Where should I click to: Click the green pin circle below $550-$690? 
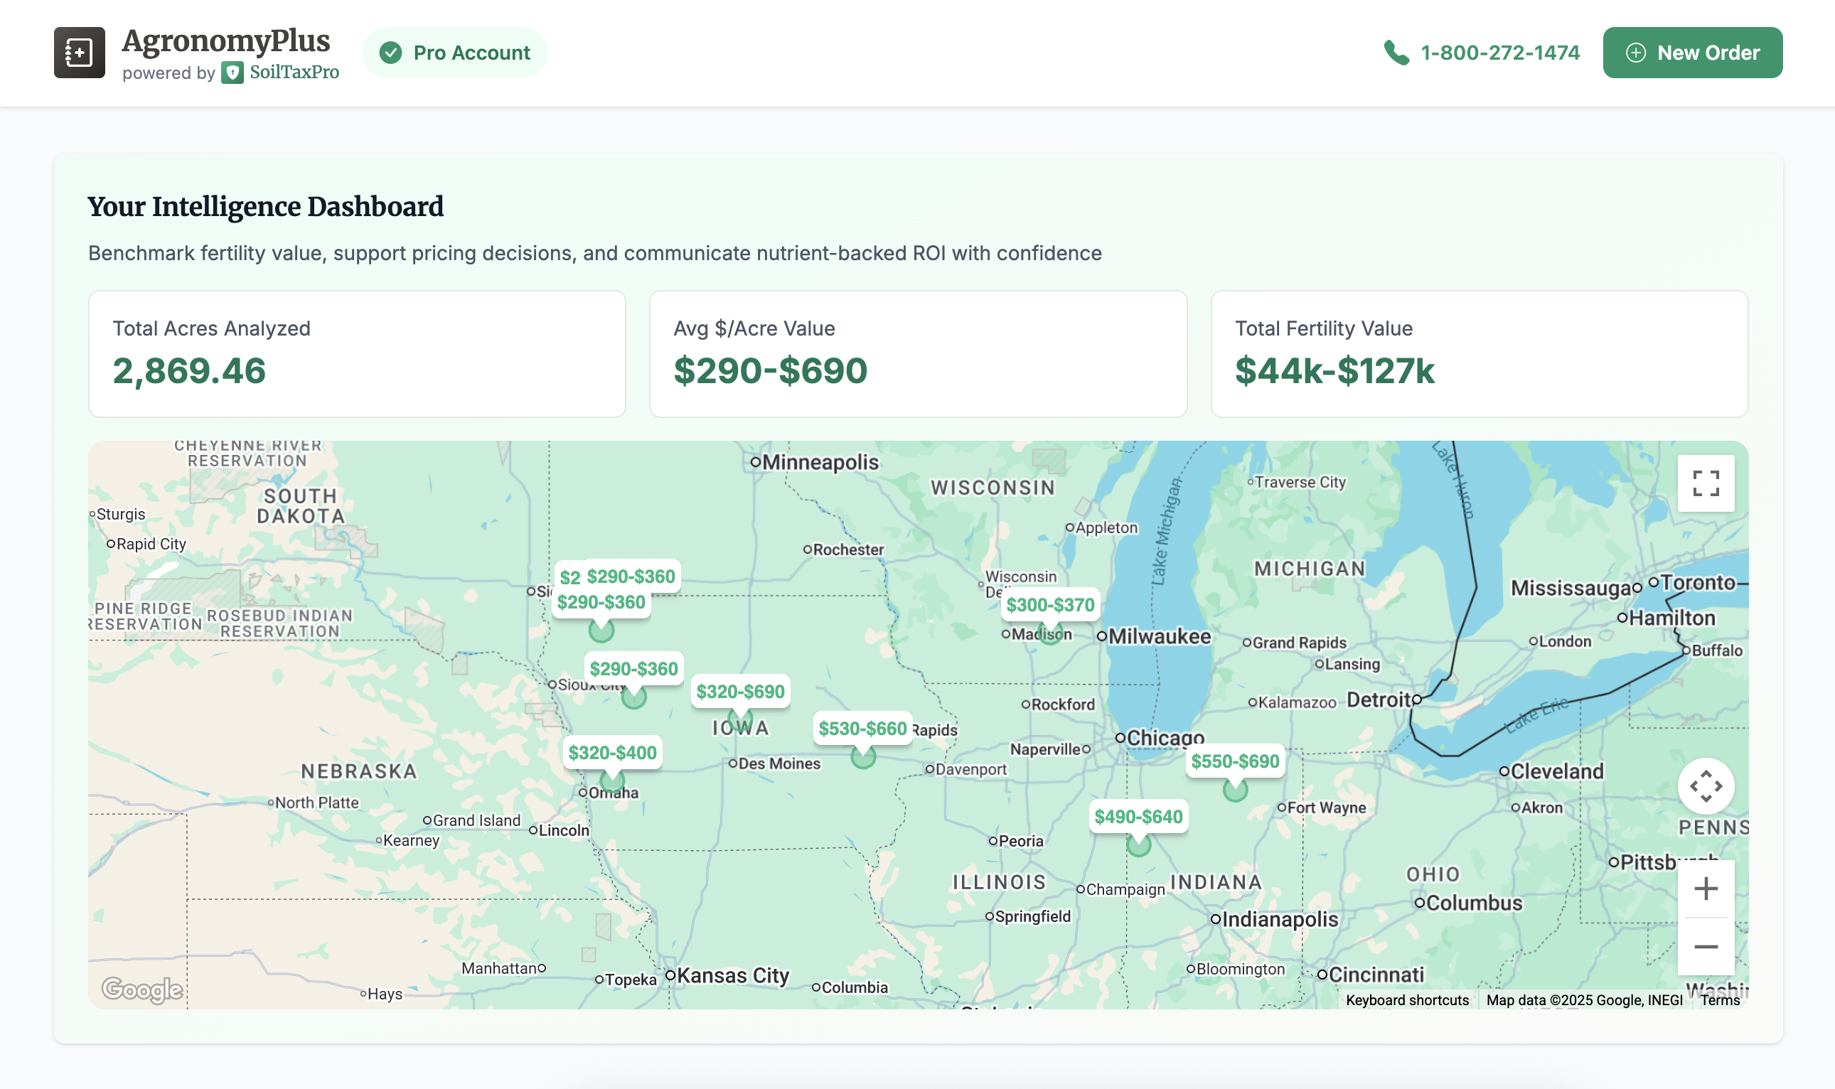click(x=1236, y=790)
